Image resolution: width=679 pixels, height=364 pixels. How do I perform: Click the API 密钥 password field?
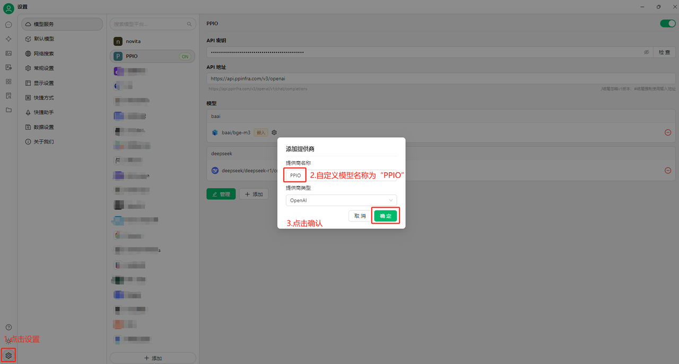(430, 52)
